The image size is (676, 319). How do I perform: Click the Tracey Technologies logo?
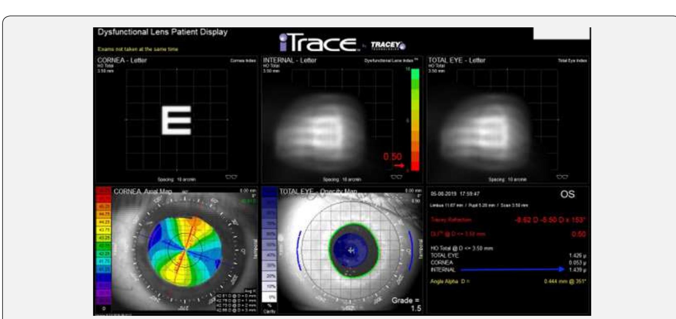click(389, 45)
